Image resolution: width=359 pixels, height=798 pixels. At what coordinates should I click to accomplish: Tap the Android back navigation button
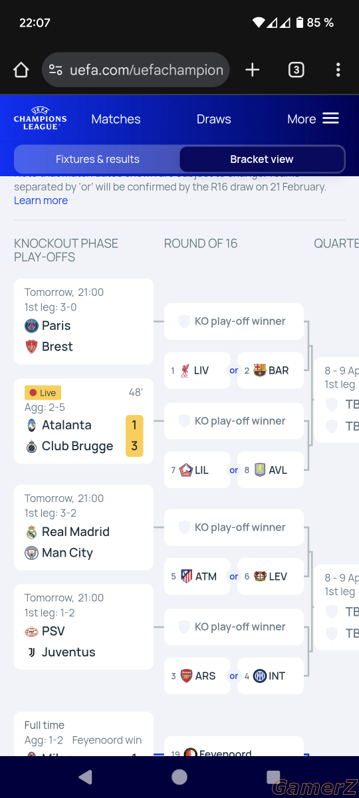point(85,777)
